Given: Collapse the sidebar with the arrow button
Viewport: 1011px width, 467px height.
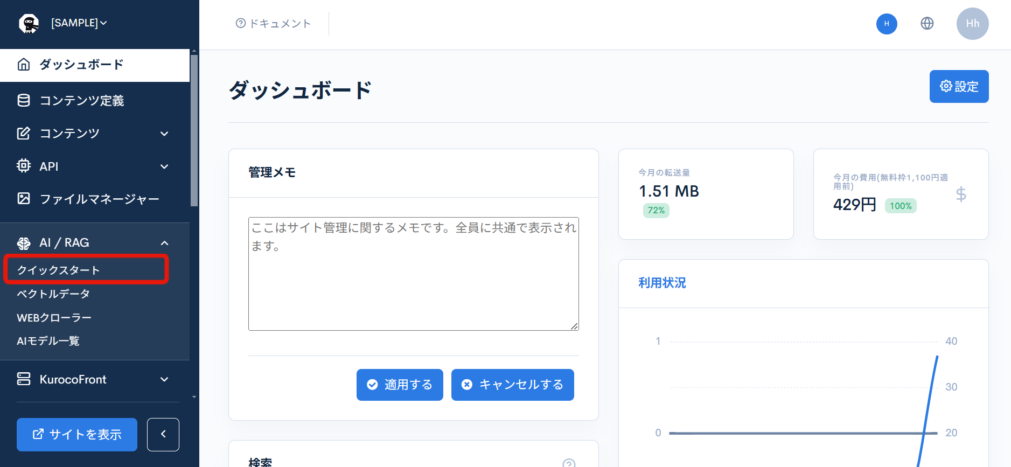Looking at the screenshot, I should click(x=163, y=434).
